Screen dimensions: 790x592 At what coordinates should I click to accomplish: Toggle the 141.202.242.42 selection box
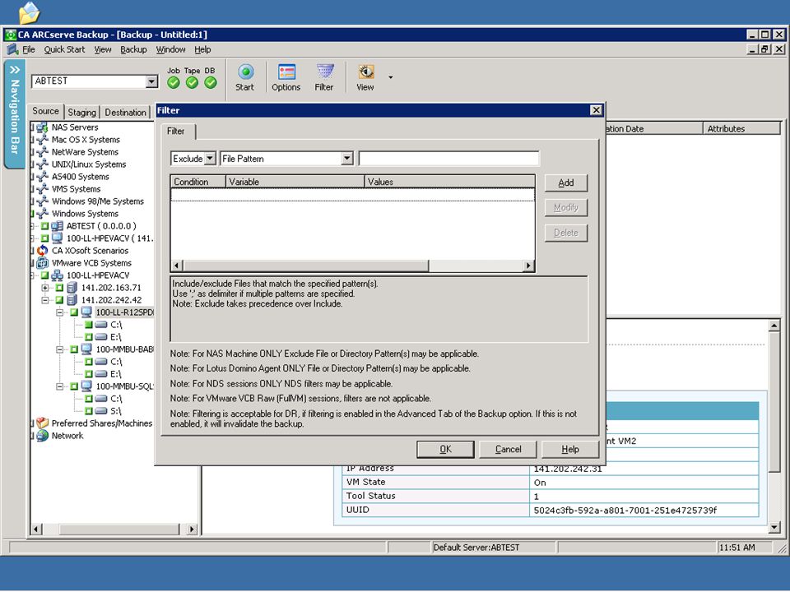coord(59,300)
